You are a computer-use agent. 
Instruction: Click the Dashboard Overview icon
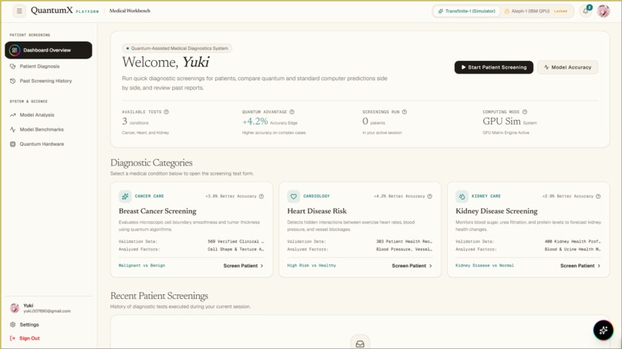point(15,50)
